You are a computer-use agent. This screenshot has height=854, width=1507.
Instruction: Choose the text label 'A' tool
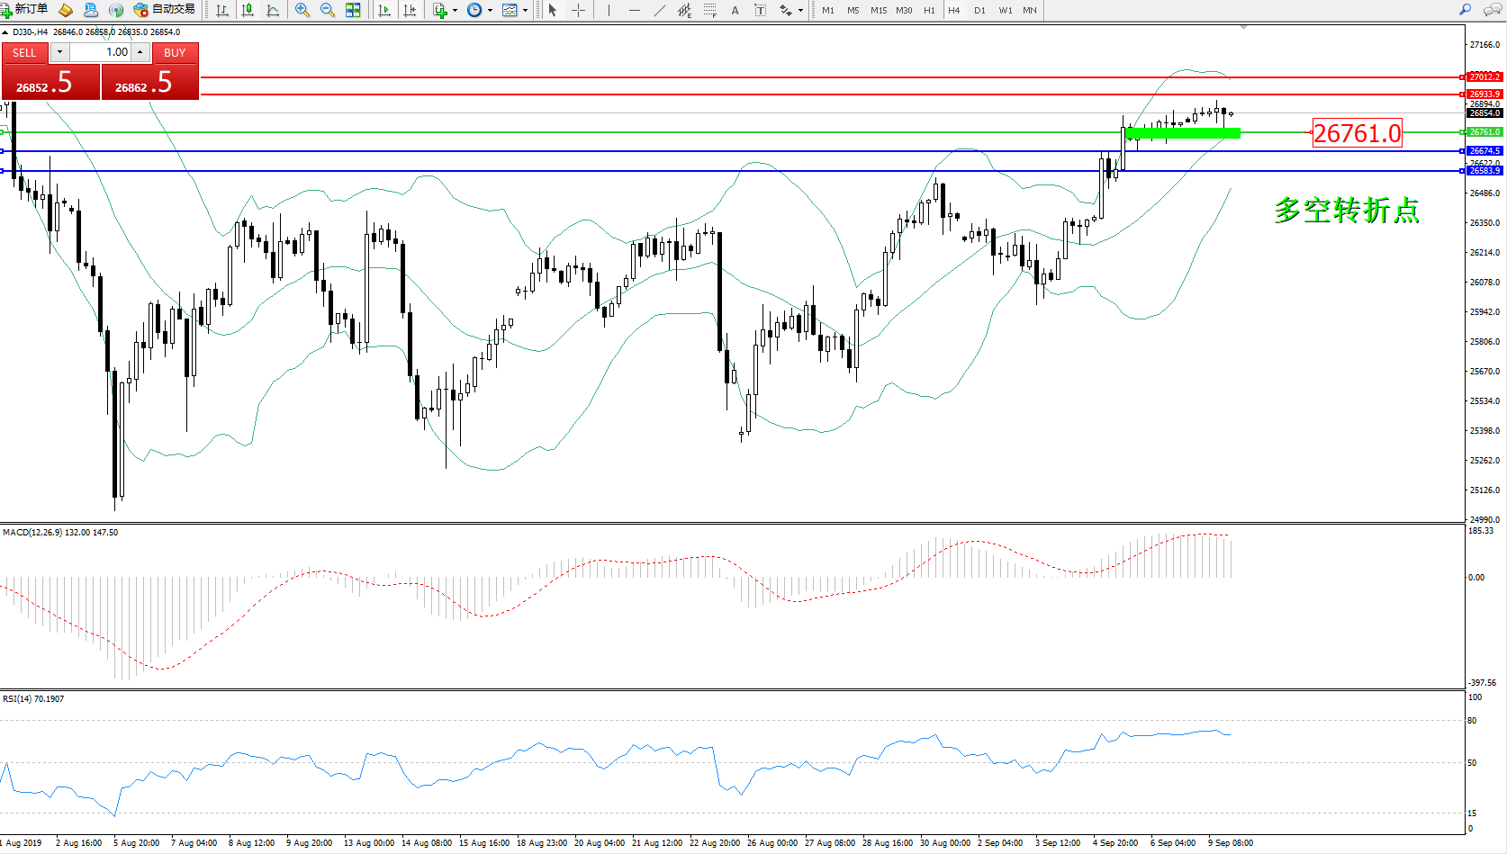coord(735,10)
